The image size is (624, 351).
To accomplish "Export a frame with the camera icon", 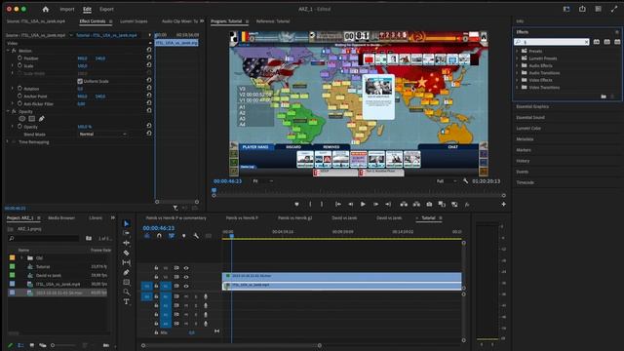I will coord(429,204).
